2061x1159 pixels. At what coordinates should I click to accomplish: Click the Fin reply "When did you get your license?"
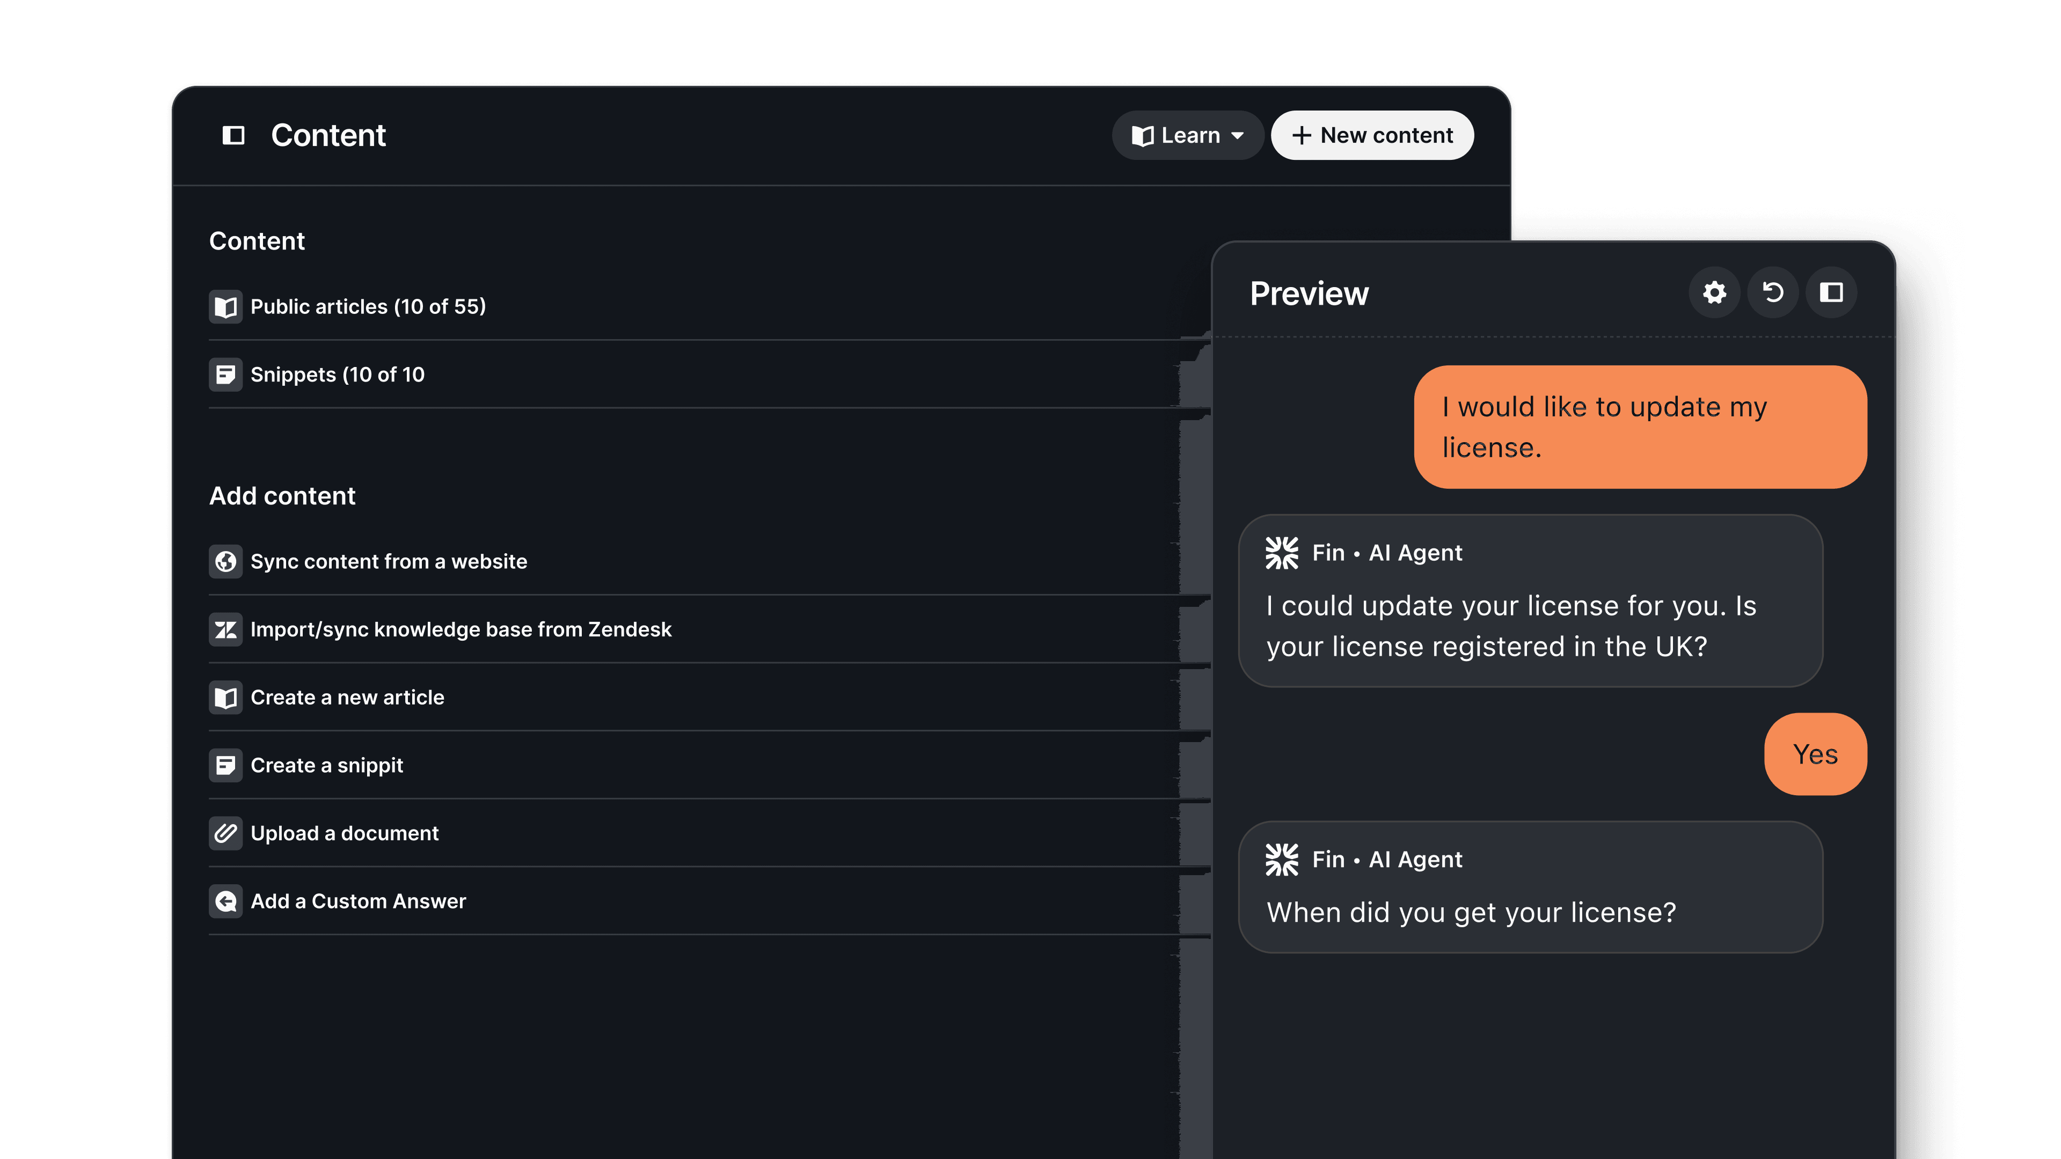pos(1471,912)
